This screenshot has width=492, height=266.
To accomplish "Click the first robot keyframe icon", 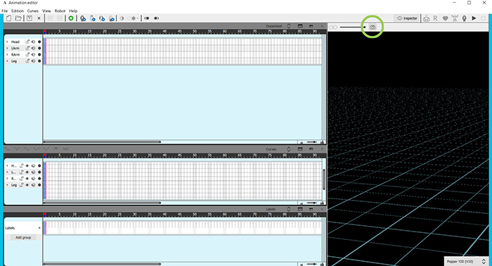I will pos(83,18).
